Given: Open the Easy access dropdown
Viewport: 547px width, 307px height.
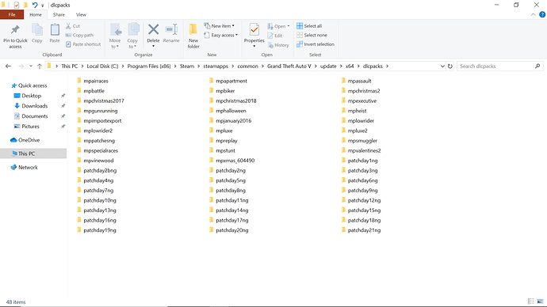Looking at the screenshot, I should [x=221, y=35].
